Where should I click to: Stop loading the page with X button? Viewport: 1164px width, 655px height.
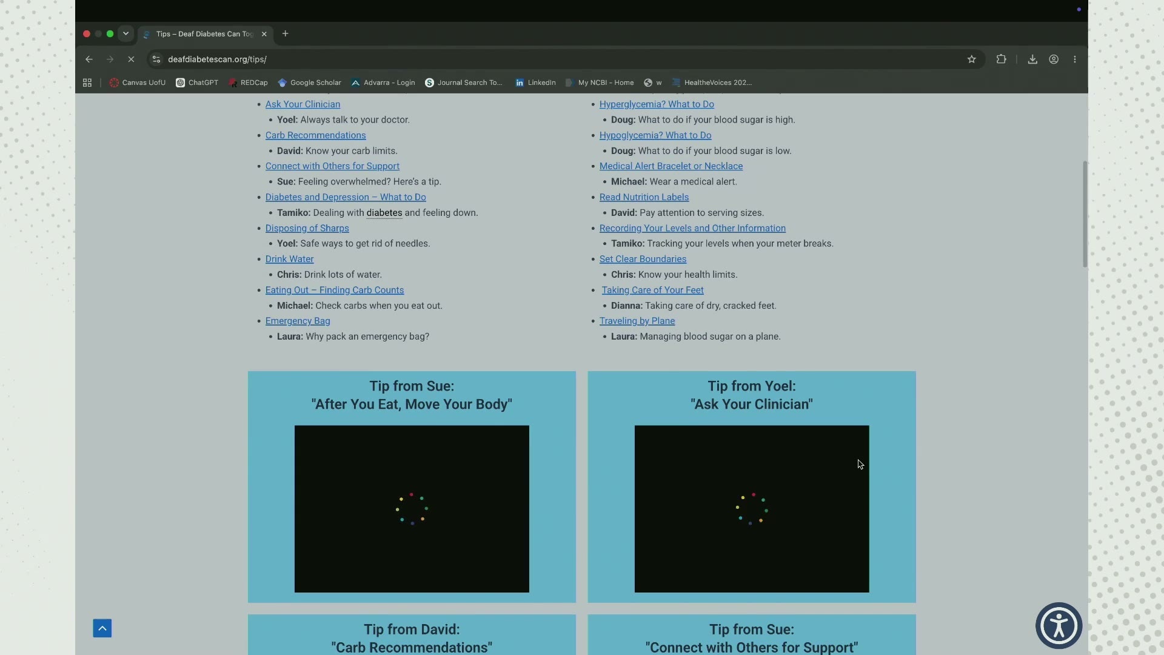pos(131,59)
